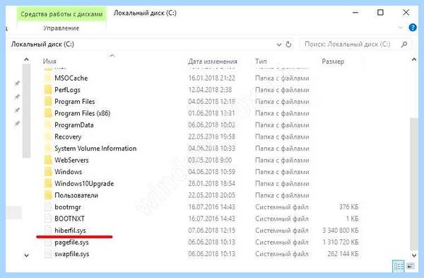Screen dimensions: 424x278
Task: Select the ProgramData folder icon
Action: [48, 125]
